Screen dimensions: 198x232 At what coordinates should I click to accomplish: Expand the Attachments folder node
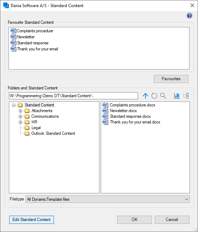(x=21, y=111)
